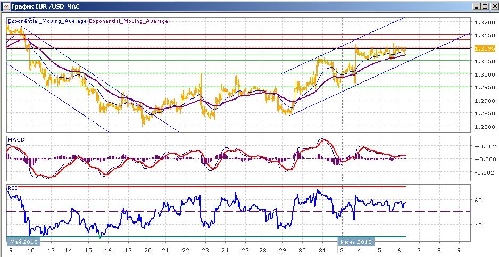Screen dimensions: 499x257
Task: Click the Июнь 2013 month marker
Action: click(356, 242)
